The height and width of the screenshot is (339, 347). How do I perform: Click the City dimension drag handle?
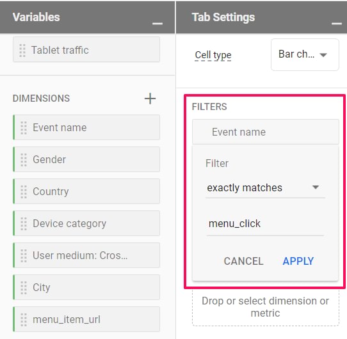[24, 287]
